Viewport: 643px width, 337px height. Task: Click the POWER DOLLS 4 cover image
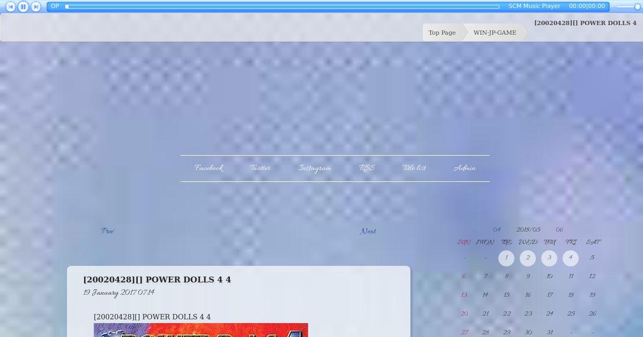(x=201, y=330)
